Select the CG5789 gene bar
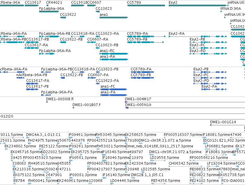 click(146, 5)
